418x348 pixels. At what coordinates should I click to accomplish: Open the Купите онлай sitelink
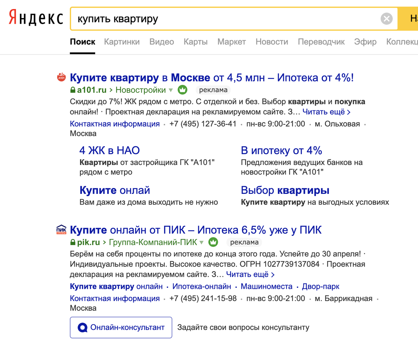(x=115, y=190)
